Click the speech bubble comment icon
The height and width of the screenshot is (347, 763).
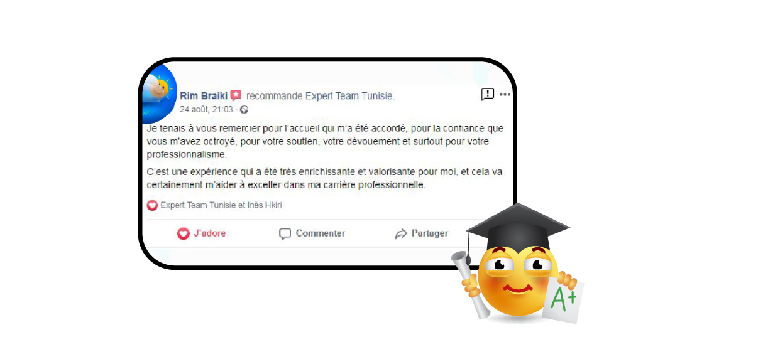click(285, 233)
